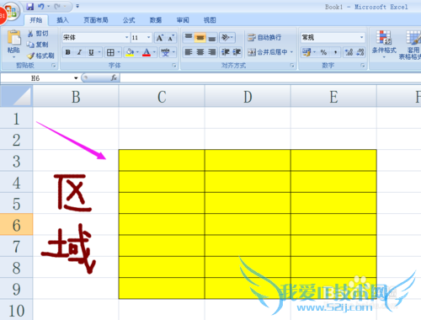Viewport: 421px width, 320px height.
Task: Align text to the bottom
Action: coord(212,37)
